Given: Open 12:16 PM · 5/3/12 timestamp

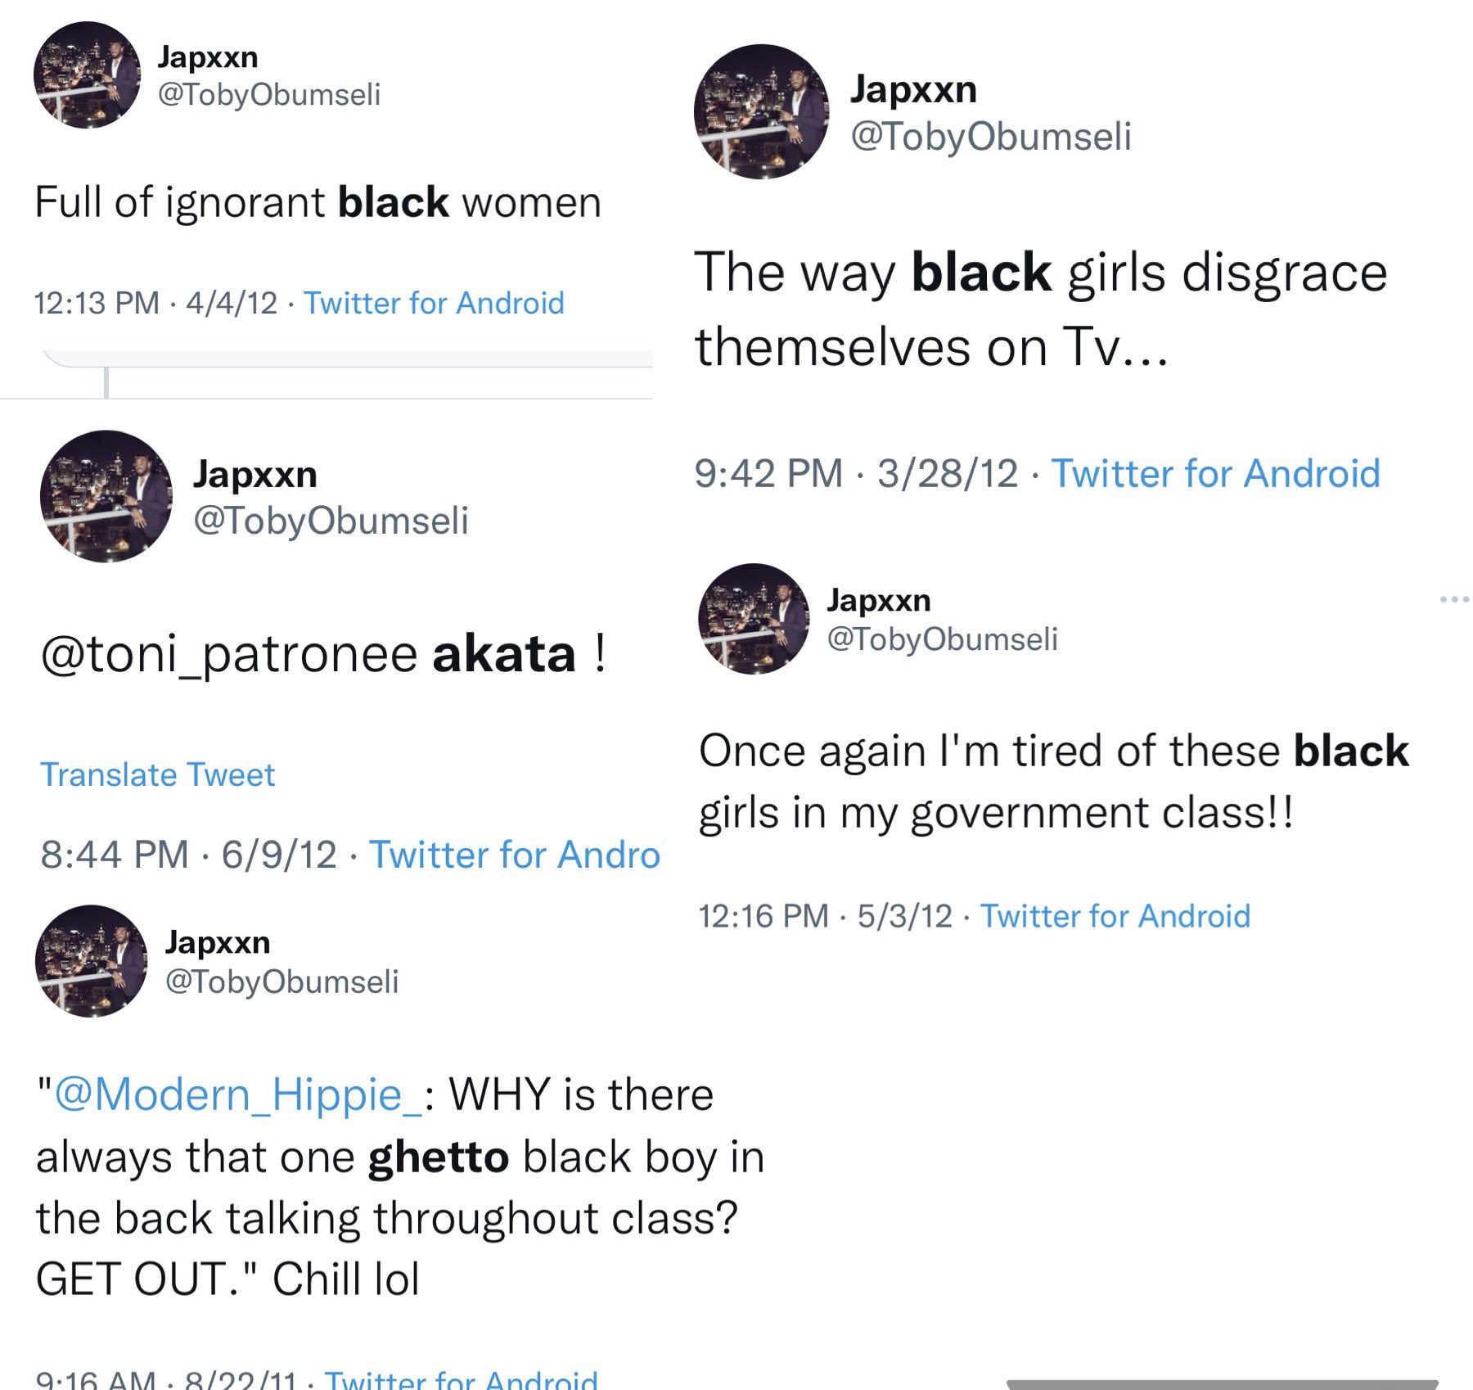Looking at the screenshot, I should (825, 915).
